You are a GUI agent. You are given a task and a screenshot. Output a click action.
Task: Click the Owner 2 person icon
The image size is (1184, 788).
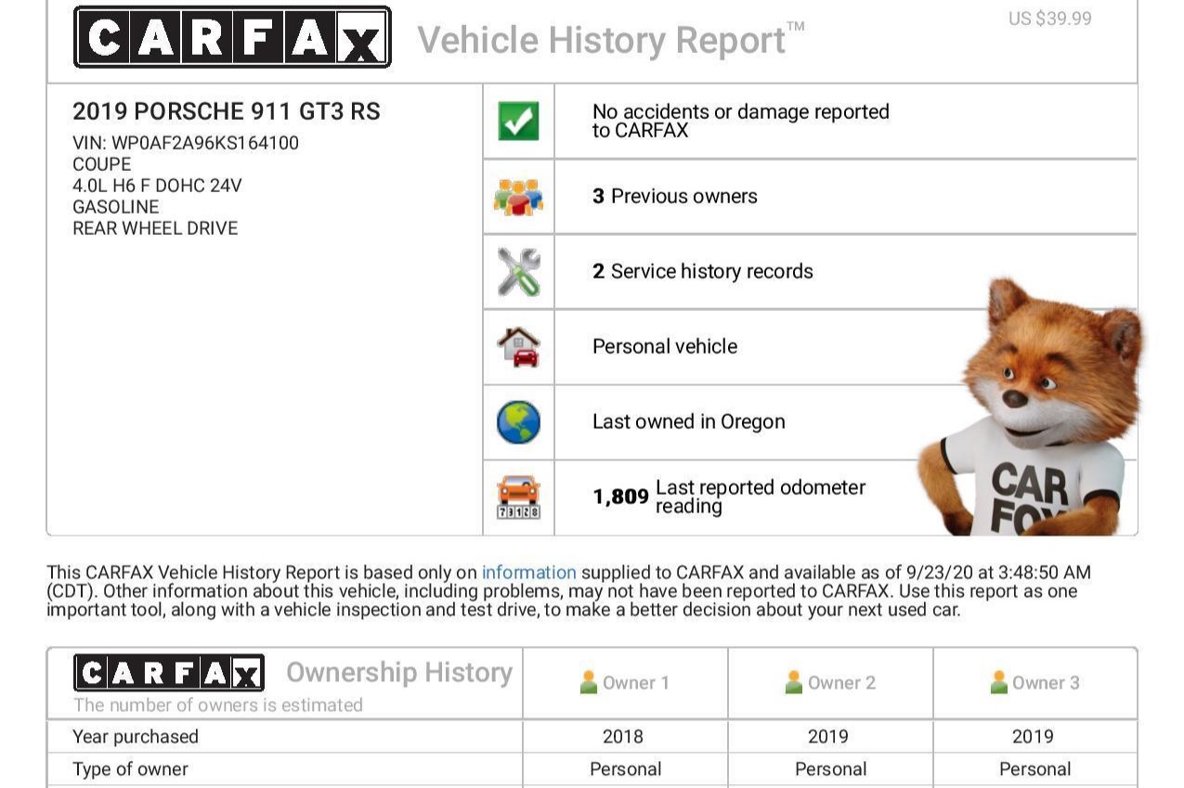coord(793,682)
